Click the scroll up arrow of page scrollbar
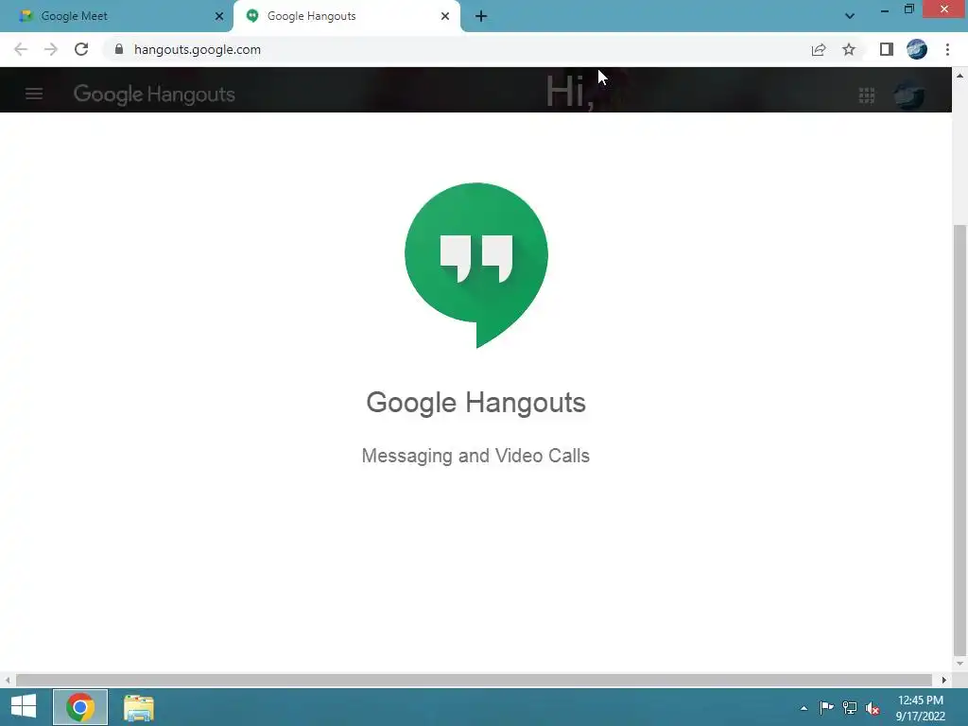 959,76
